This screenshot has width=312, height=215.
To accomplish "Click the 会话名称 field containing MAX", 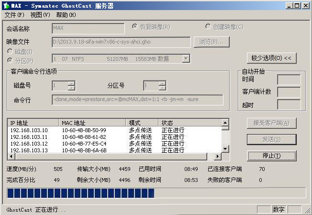I will pos(88,28).
